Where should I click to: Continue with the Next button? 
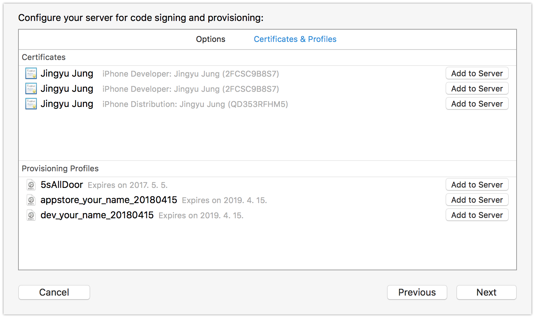point(486,292)
